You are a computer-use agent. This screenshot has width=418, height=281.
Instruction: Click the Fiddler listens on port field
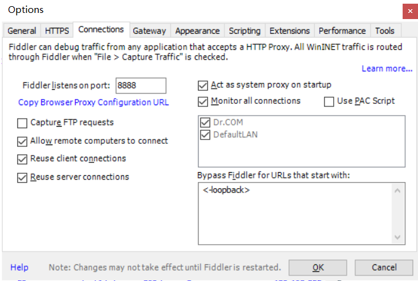[x=141, y=85]
